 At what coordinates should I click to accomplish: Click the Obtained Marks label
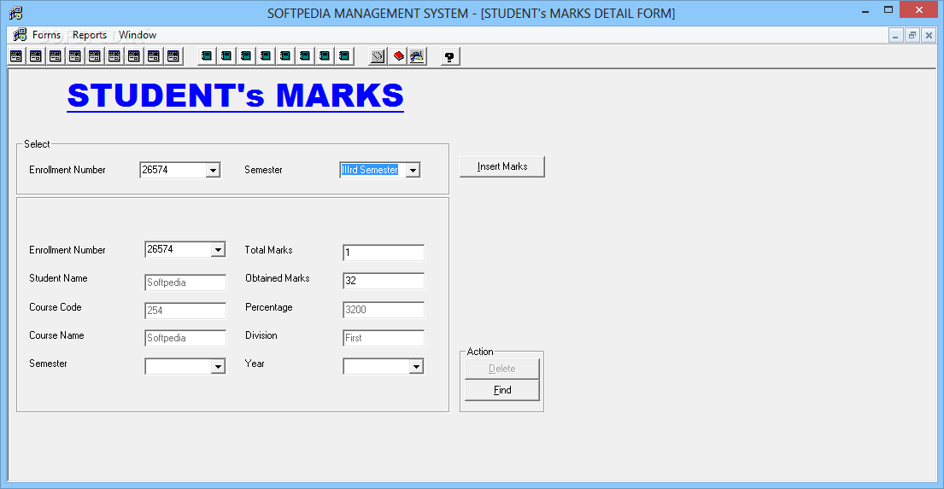(x=278, y=278)
